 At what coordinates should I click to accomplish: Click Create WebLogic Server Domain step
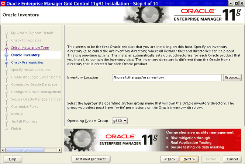[36, 77]
